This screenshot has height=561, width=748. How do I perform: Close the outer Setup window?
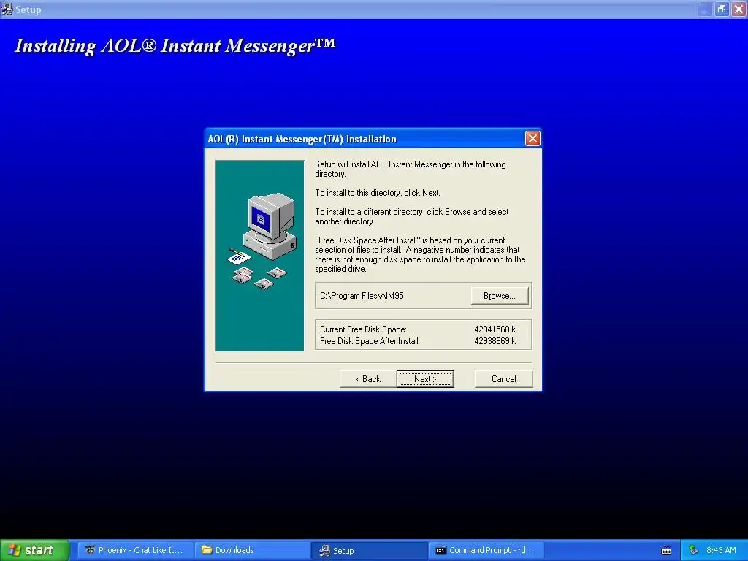click(739, 9)
